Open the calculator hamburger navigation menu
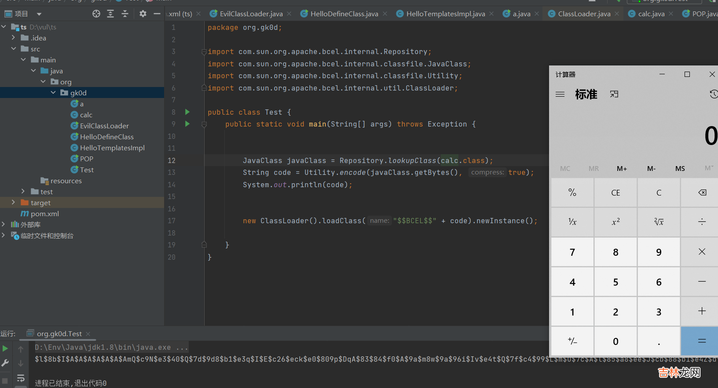 560,94
